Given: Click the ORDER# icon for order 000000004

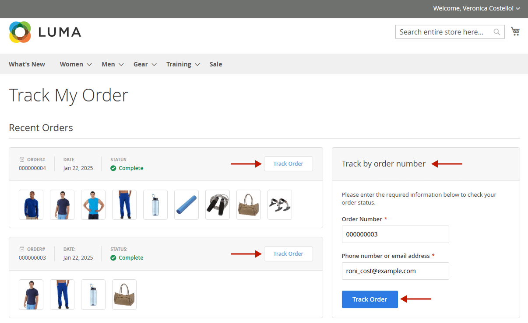Looking at the screenshot, I should click(x=22, y=160).
